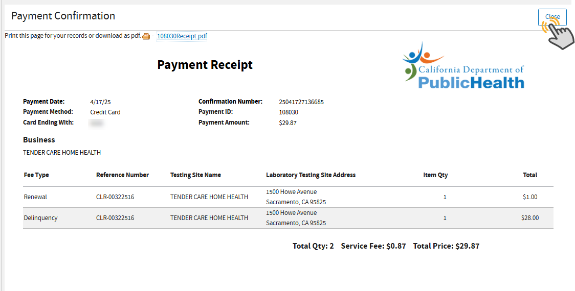The width and height of the screenshot is (575, 291).
Task: Click the Total Price $29.87 summary
Action: (446, 246)
